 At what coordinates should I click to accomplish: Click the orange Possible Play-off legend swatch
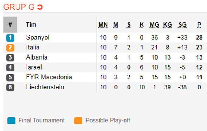click(78, 120)
